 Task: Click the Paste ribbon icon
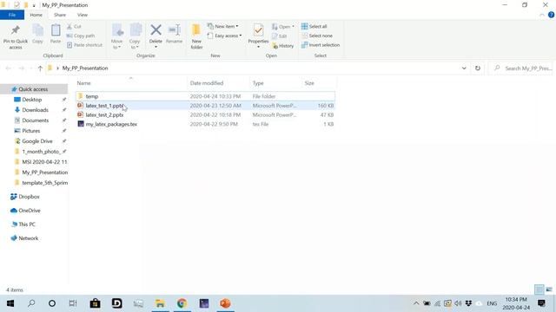[x=56, y=30]
